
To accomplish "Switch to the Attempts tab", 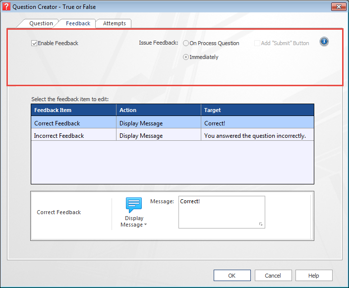I will click(114, 23).
